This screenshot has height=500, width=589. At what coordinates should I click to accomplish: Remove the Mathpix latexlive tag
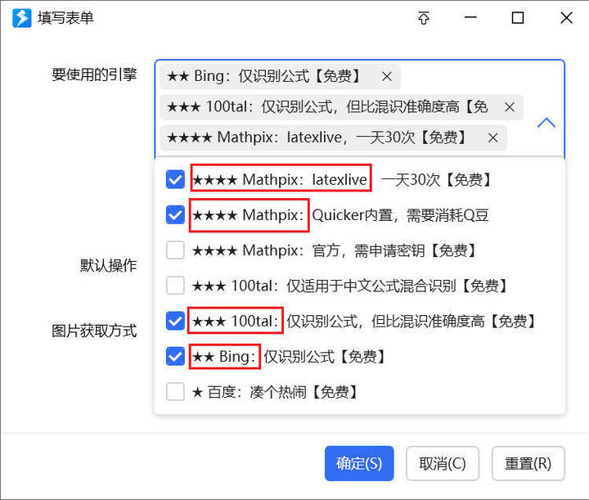(492, 137)
